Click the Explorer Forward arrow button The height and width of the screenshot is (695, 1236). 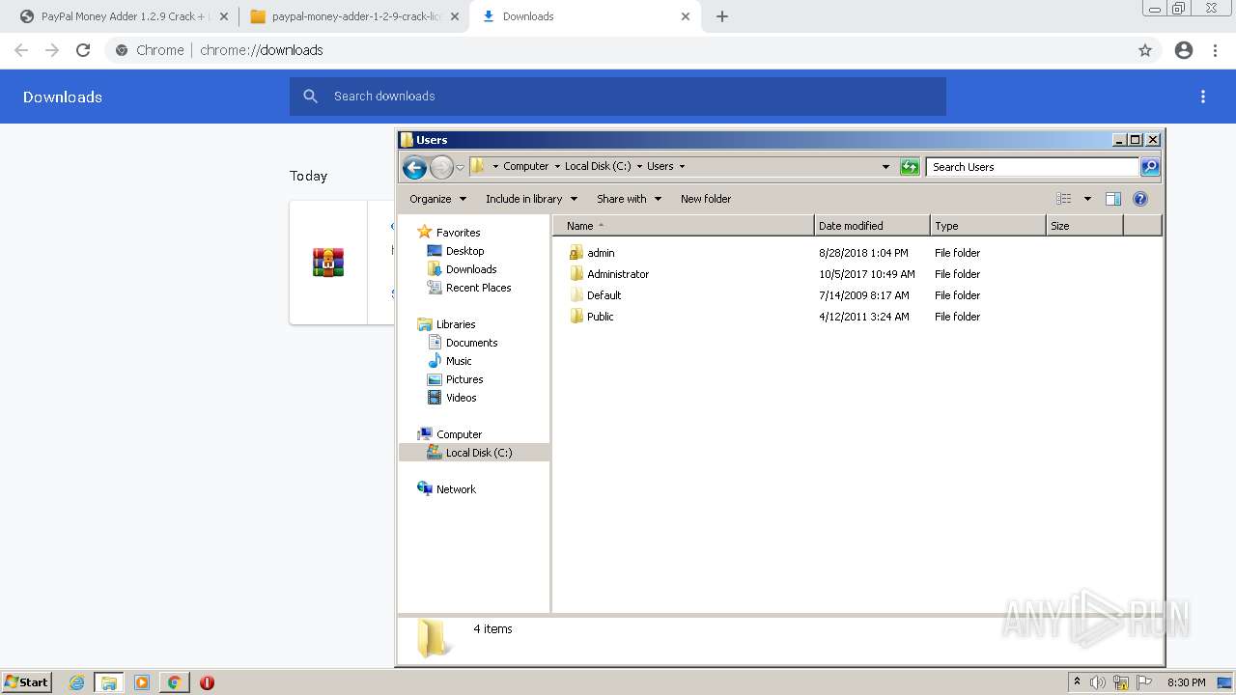click(x=441, y=167)
